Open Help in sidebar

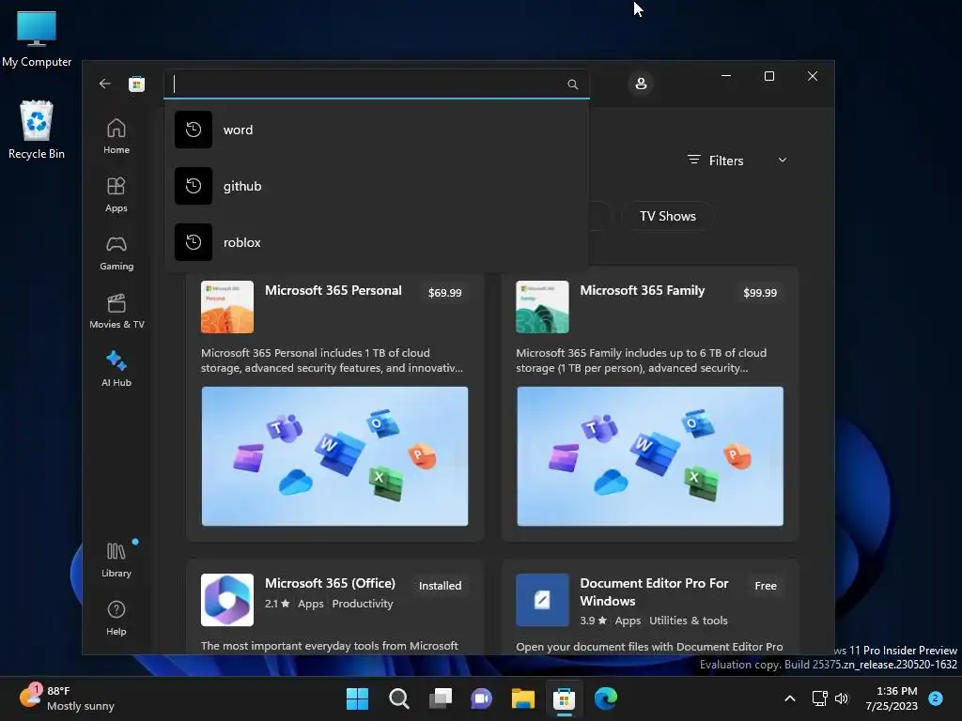pyautogui.click(x=116, y=618)
